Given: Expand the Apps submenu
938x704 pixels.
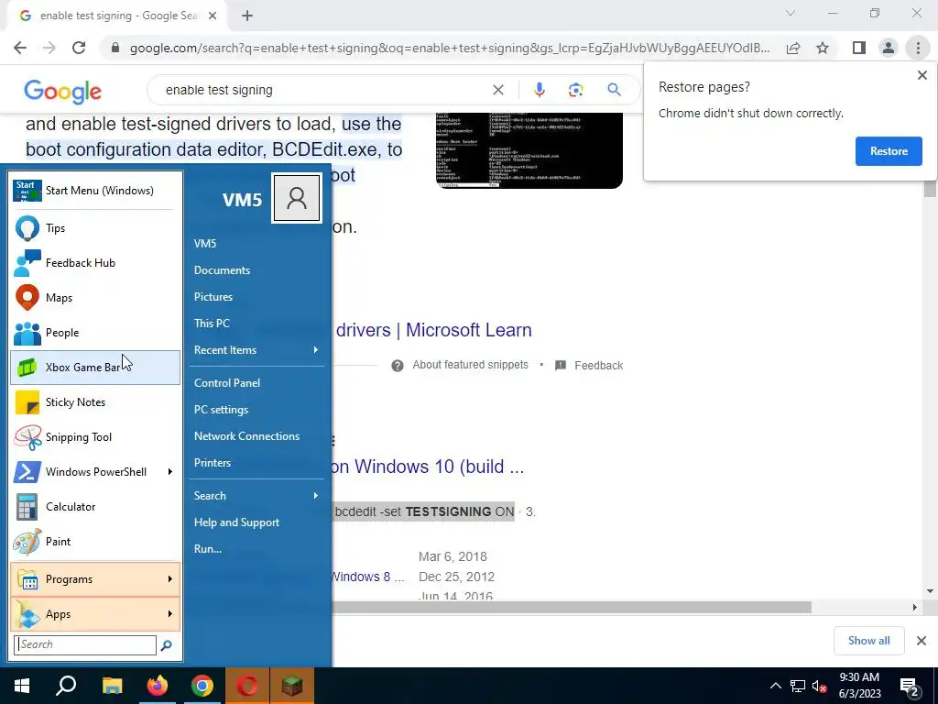Looking at the screenshot, I should tap(169, 613).
